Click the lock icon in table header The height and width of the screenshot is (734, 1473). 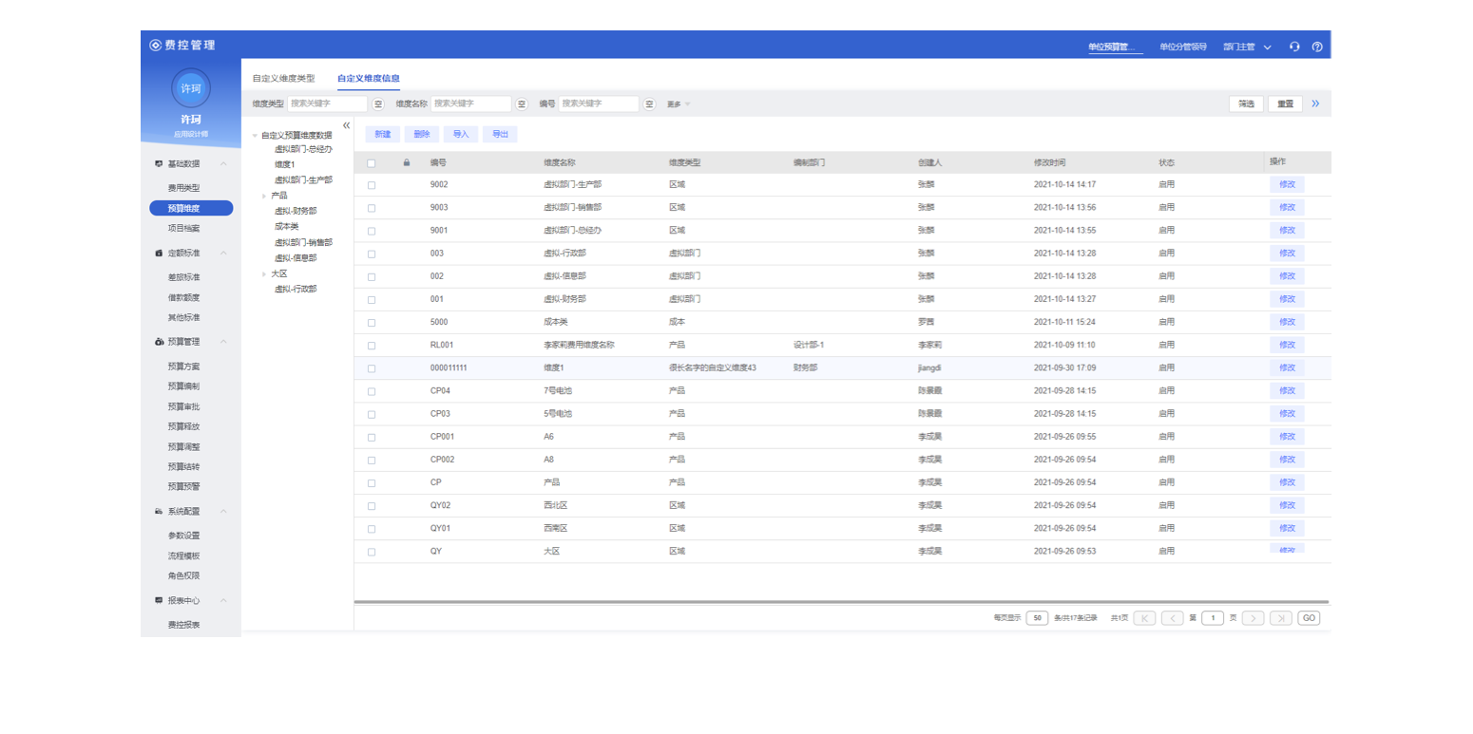(407, 162)
